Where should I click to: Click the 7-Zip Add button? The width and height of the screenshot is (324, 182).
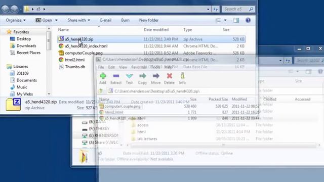pos(103,79)
